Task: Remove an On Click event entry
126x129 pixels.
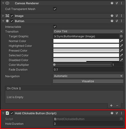Action: click(x=117, y=106)
